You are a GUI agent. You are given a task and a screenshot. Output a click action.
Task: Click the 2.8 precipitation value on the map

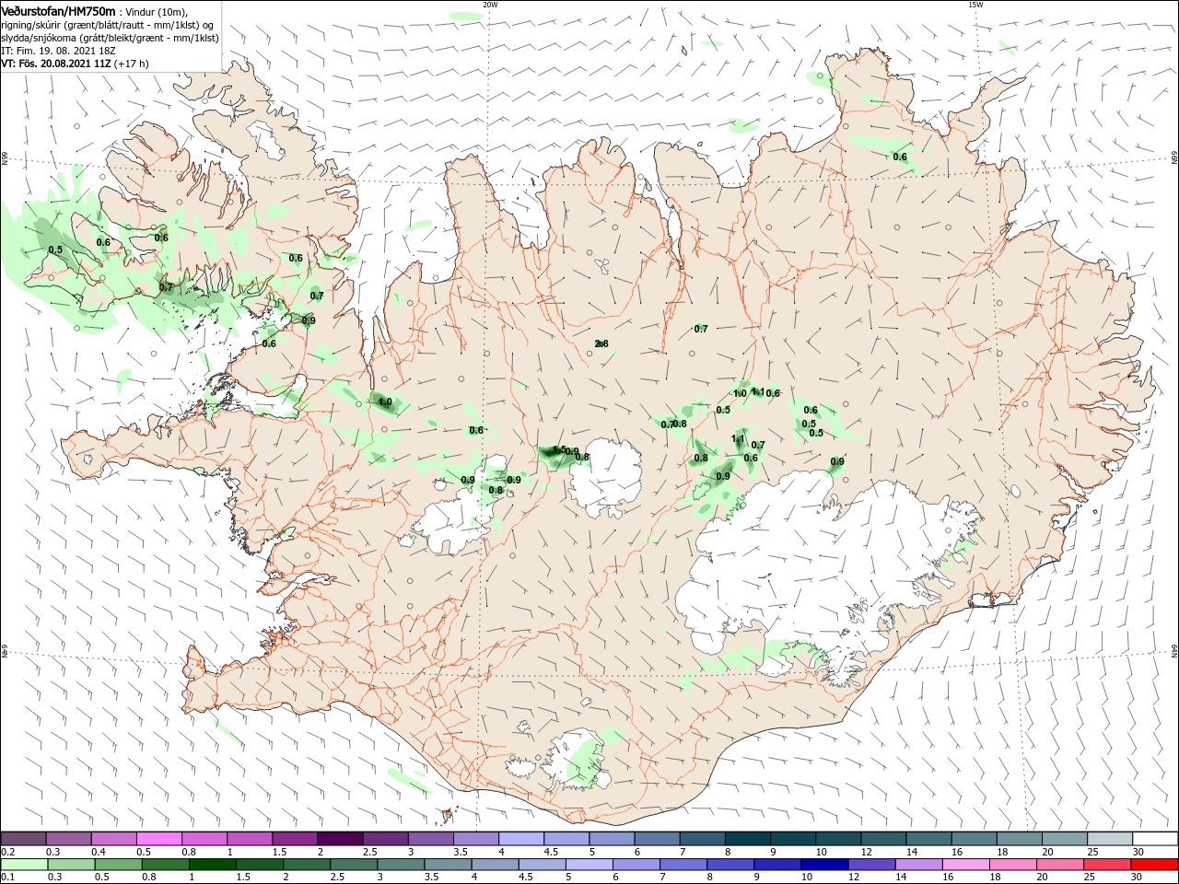tap(601, 344)
